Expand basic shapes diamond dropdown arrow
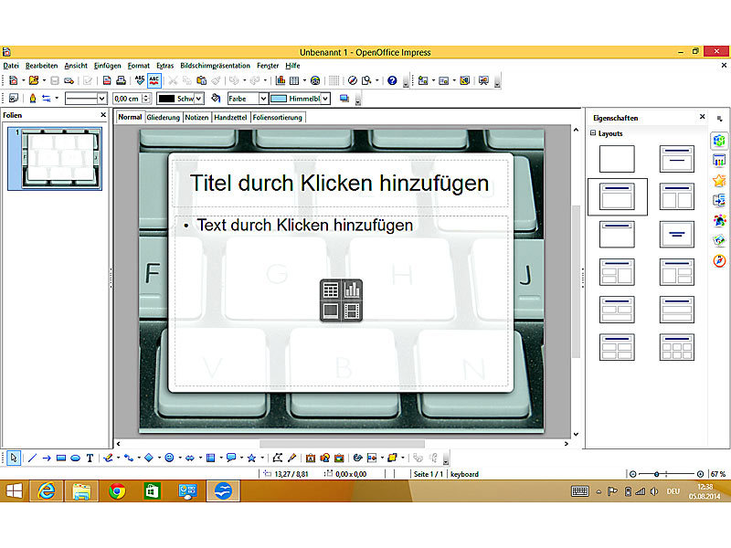 pyautogui.click(x=159, y=458)
